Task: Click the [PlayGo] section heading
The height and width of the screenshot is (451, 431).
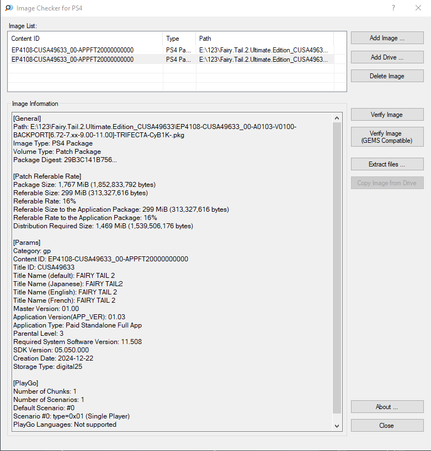Action: (25, 383)
